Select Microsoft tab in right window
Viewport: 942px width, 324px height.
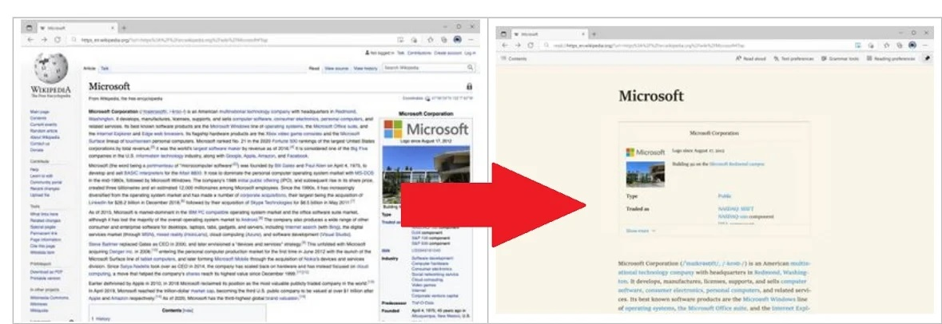tap(548, 34)
